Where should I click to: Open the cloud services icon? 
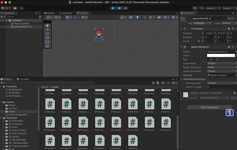point(15,8)
